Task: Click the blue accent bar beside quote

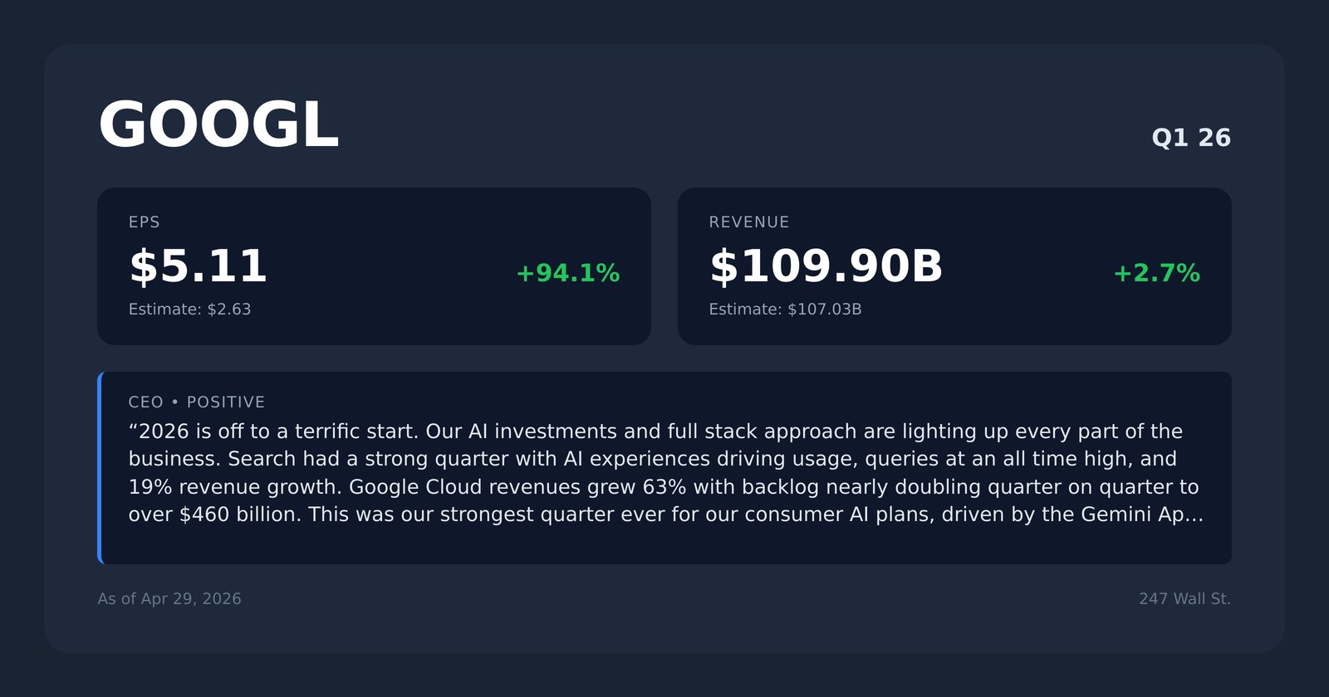Action: [x=100, y=468]
